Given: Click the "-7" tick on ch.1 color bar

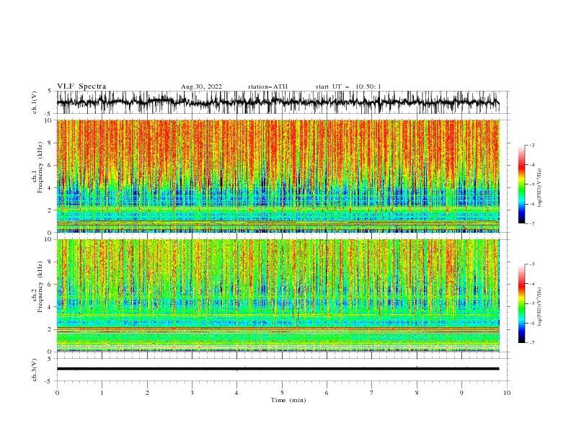Looking at the screenshot, I should [531, 223].
